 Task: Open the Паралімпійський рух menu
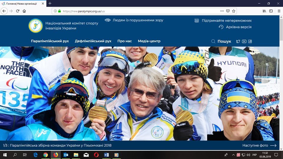point(50,41)
